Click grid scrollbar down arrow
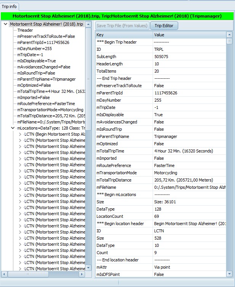Viewport: 235px width, 287px height. (229, 274)
